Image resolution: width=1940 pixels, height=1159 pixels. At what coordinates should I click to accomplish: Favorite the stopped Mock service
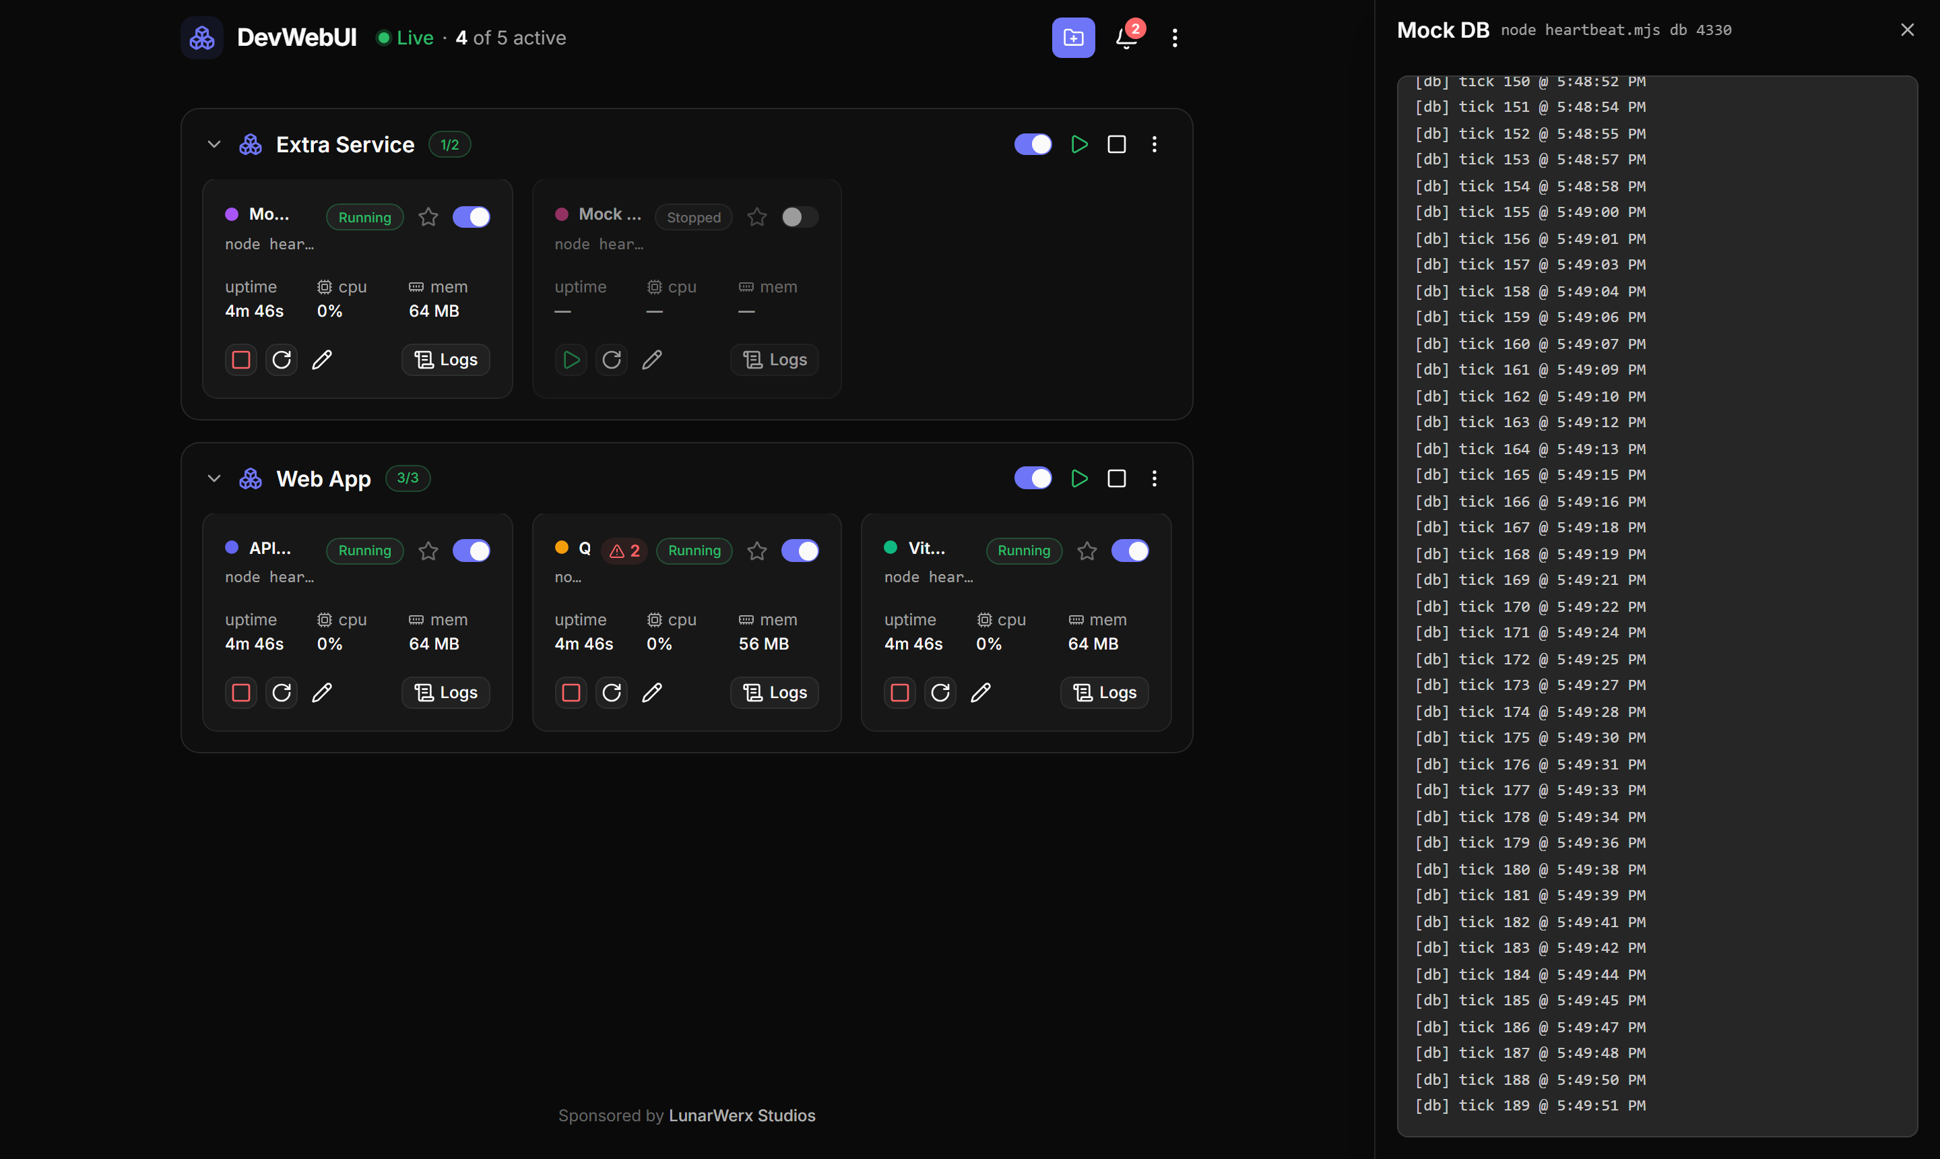(x=756, y=217)
